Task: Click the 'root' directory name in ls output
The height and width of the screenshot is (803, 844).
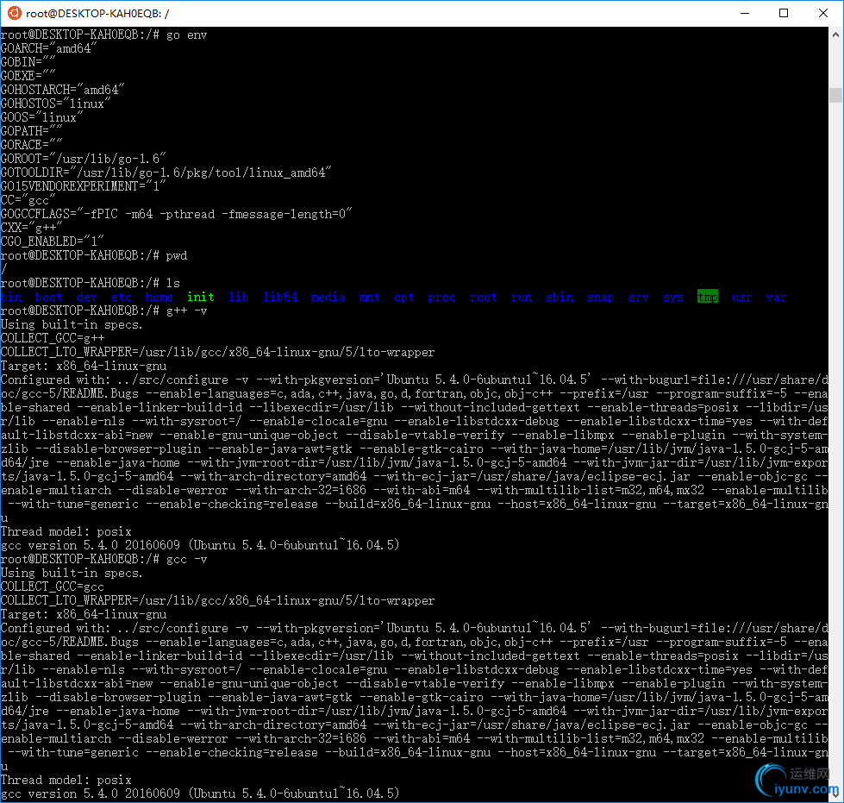Action: (483, 297)
